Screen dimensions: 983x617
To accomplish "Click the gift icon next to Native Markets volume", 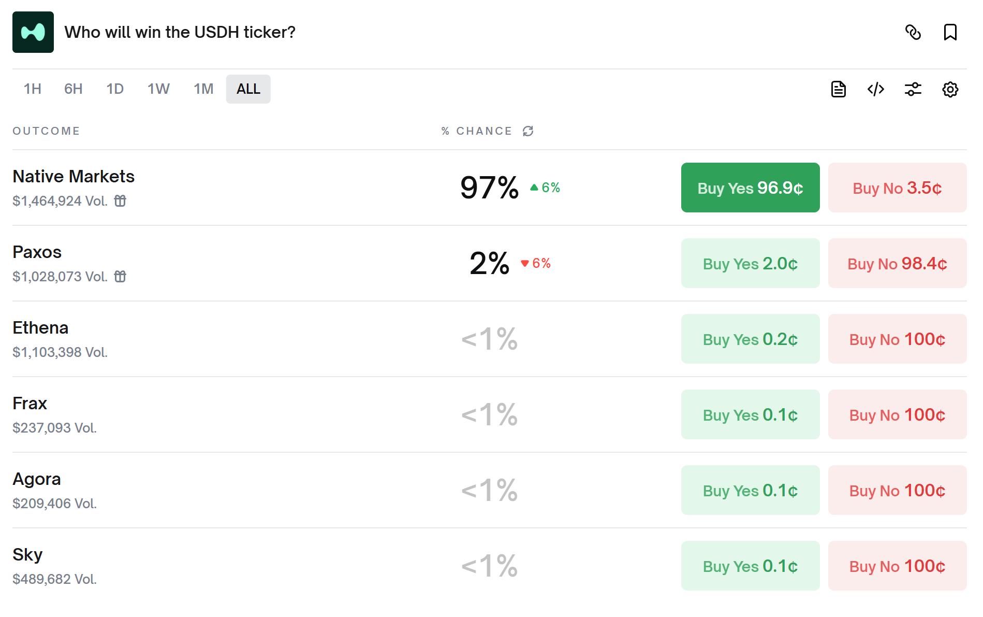I will point(121,201).
